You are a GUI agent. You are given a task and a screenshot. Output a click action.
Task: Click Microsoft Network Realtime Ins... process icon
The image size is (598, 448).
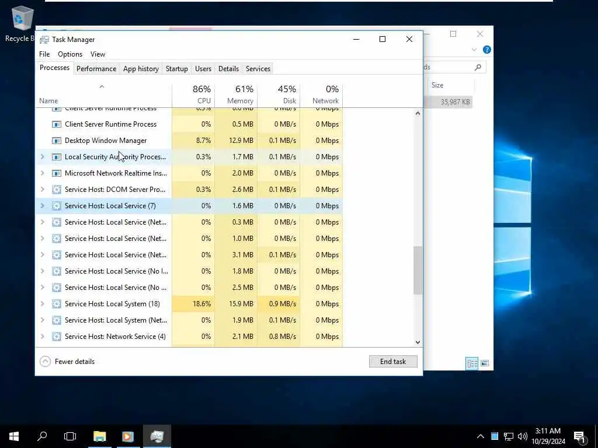click(x=57, y=173)
